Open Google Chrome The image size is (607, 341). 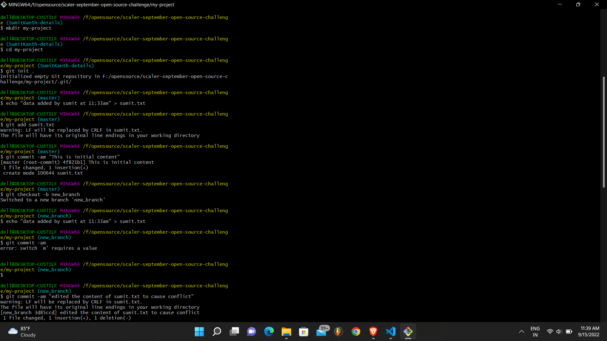coord(356,332)
